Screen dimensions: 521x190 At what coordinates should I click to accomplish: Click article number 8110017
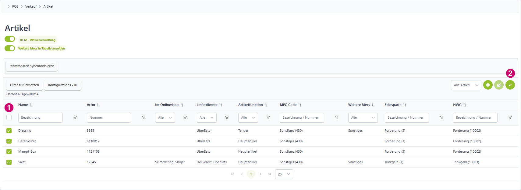(x=93, y=141)
